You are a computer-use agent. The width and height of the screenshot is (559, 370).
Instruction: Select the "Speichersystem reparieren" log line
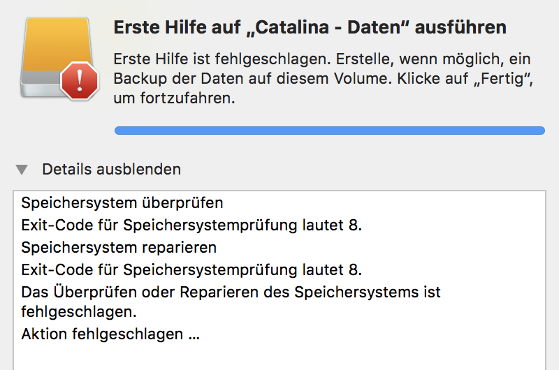point(119,247)
